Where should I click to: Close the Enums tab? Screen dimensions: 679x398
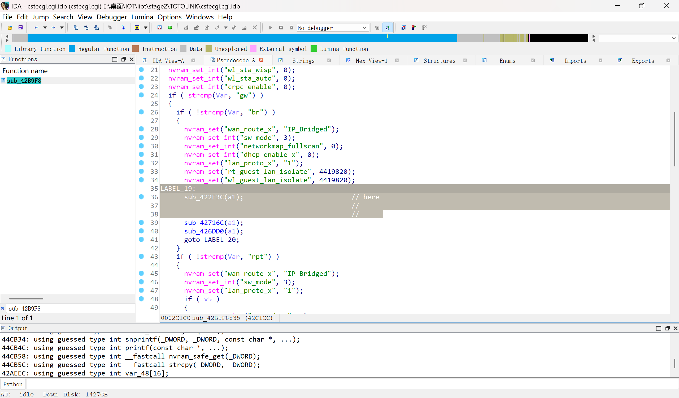point(533,60)
